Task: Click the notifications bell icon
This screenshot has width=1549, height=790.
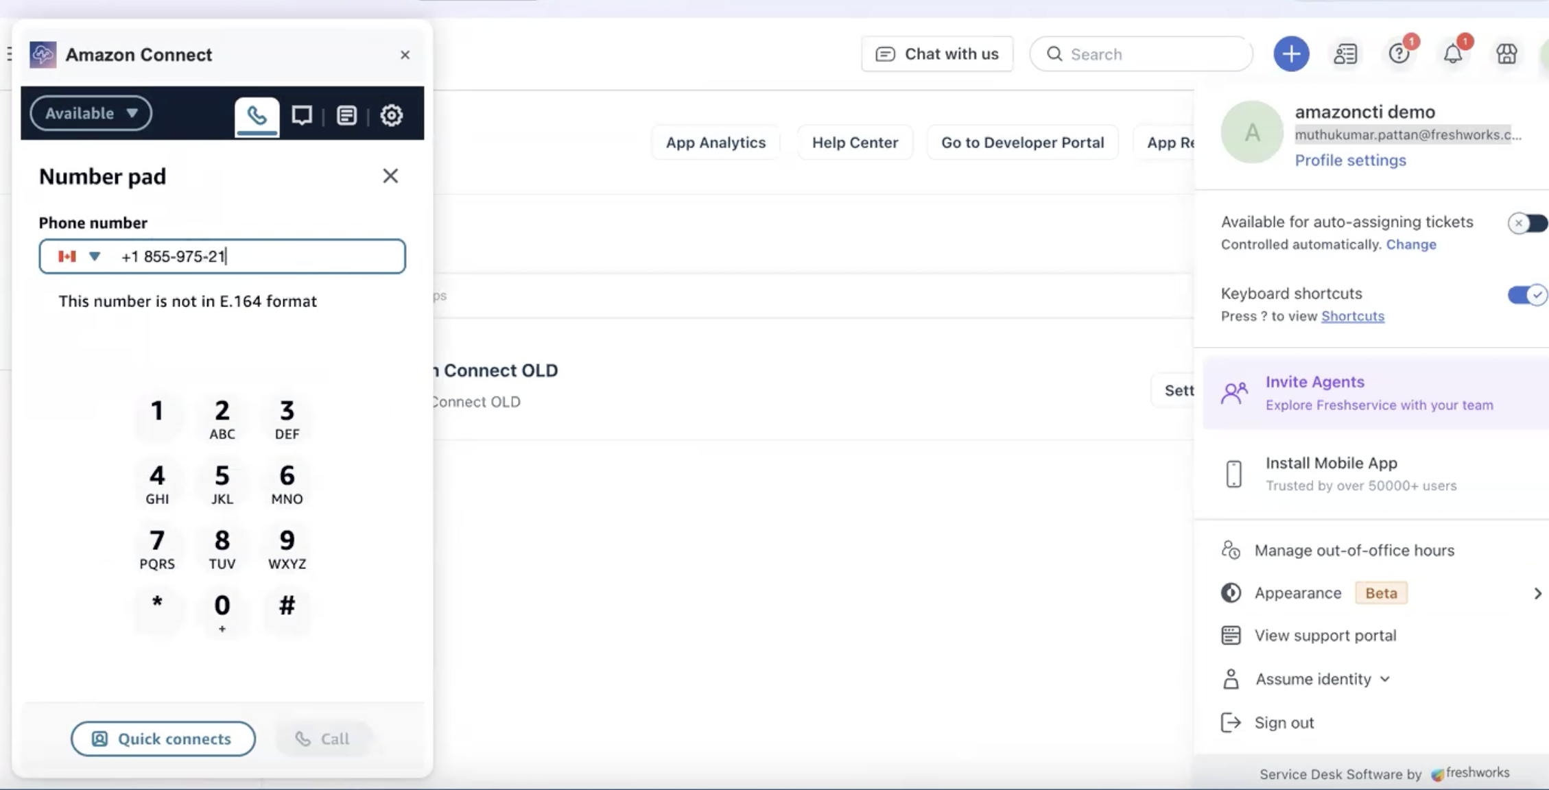Action: point(1452,54)
